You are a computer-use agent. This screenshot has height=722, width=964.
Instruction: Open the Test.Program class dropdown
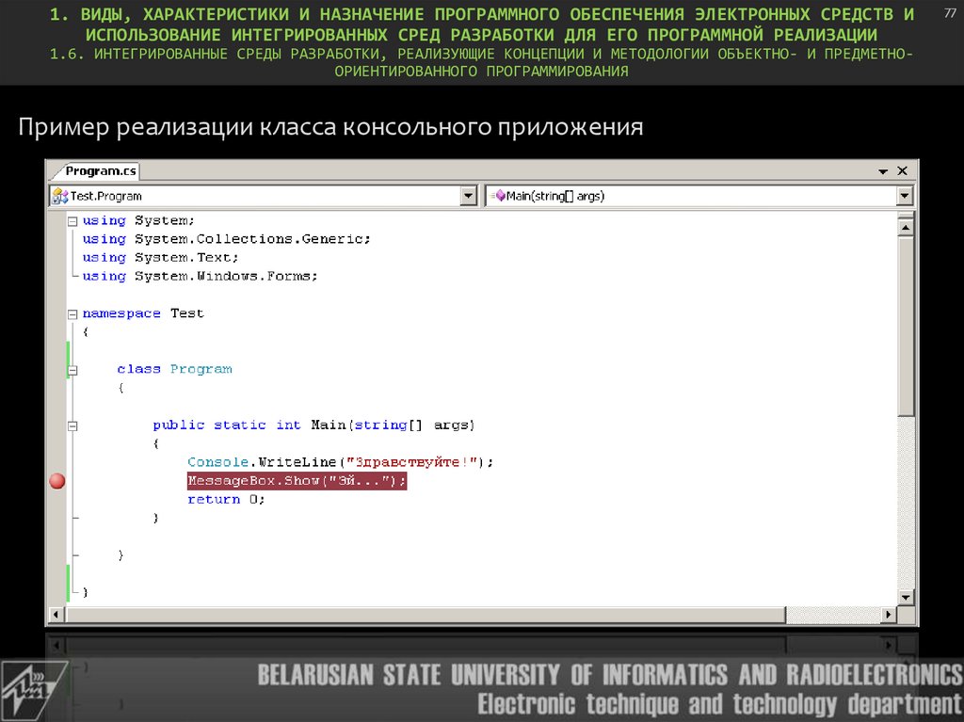pos(469,196)
